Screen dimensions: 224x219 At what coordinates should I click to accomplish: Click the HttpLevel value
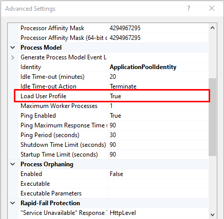click(x=123, y=213)
